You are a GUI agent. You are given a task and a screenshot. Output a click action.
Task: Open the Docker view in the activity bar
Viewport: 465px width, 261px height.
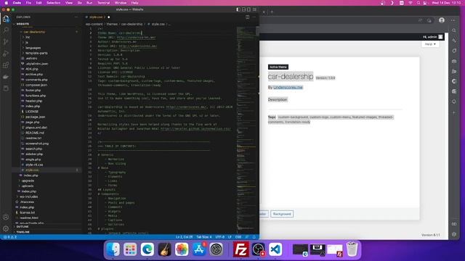(6, 77)
